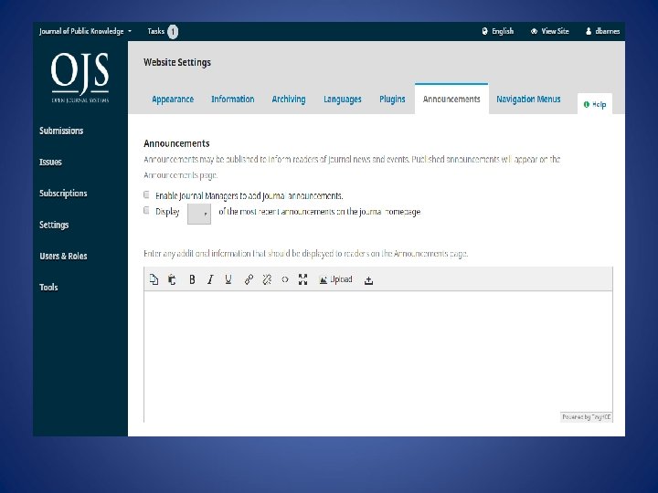This screenshot has width=658, height=493.
Task: Open the dbarnes user menu
Action: [602, 31]
